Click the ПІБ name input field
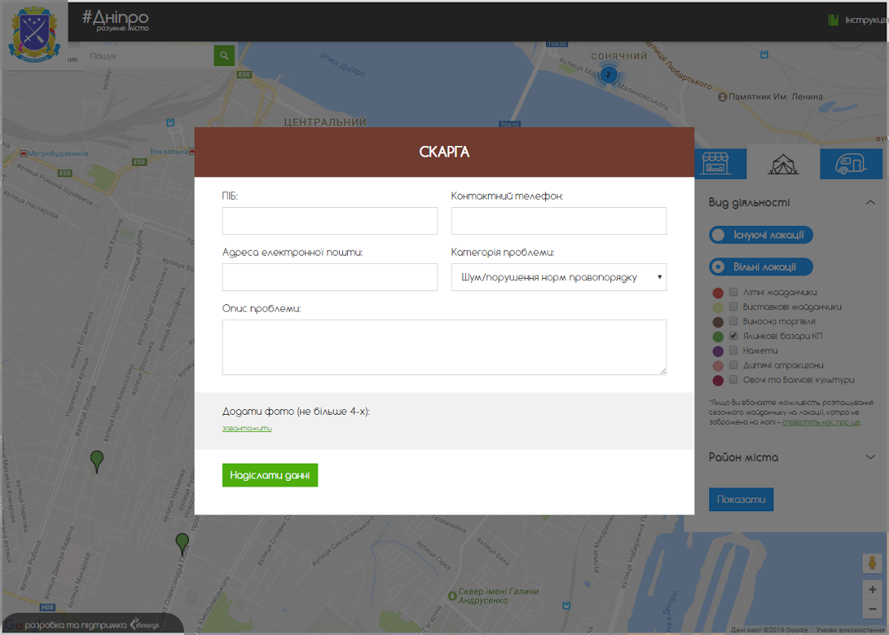Screen dimensions: 889x635 (329, 221)
